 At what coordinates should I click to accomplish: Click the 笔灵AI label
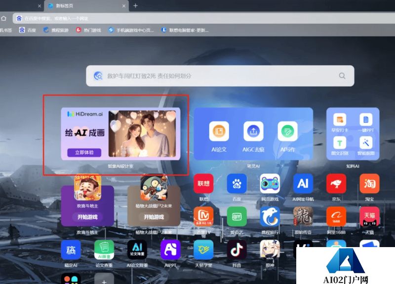click(x=253, y=166)
